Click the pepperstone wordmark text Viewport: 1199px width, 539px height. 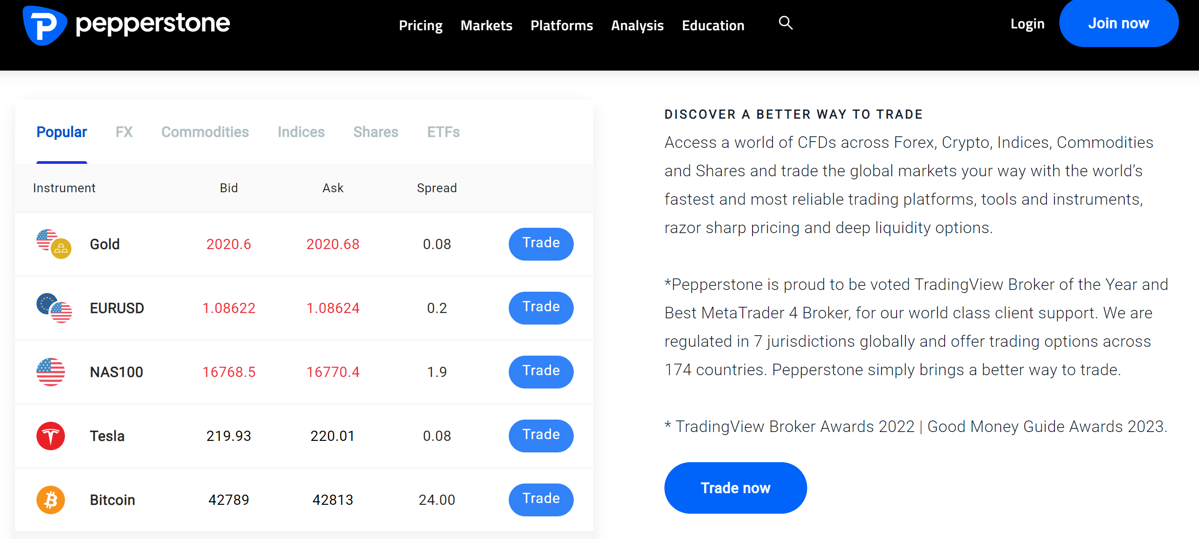coord(153,24)
